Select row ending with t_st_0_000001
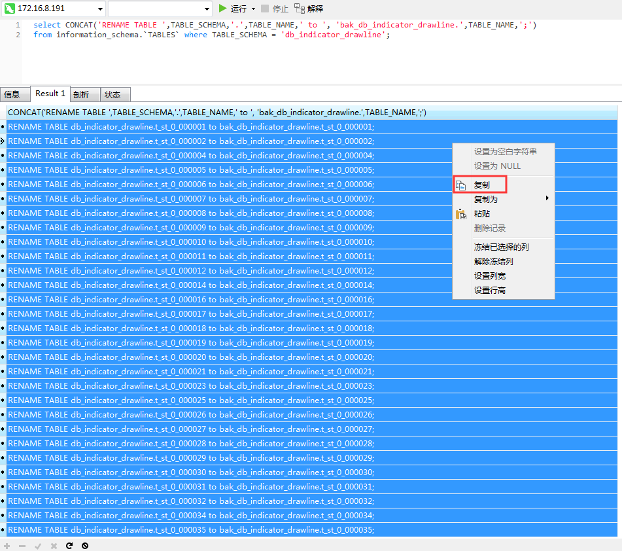The width and height of the screenshot is (622, 551). [312, 127]
